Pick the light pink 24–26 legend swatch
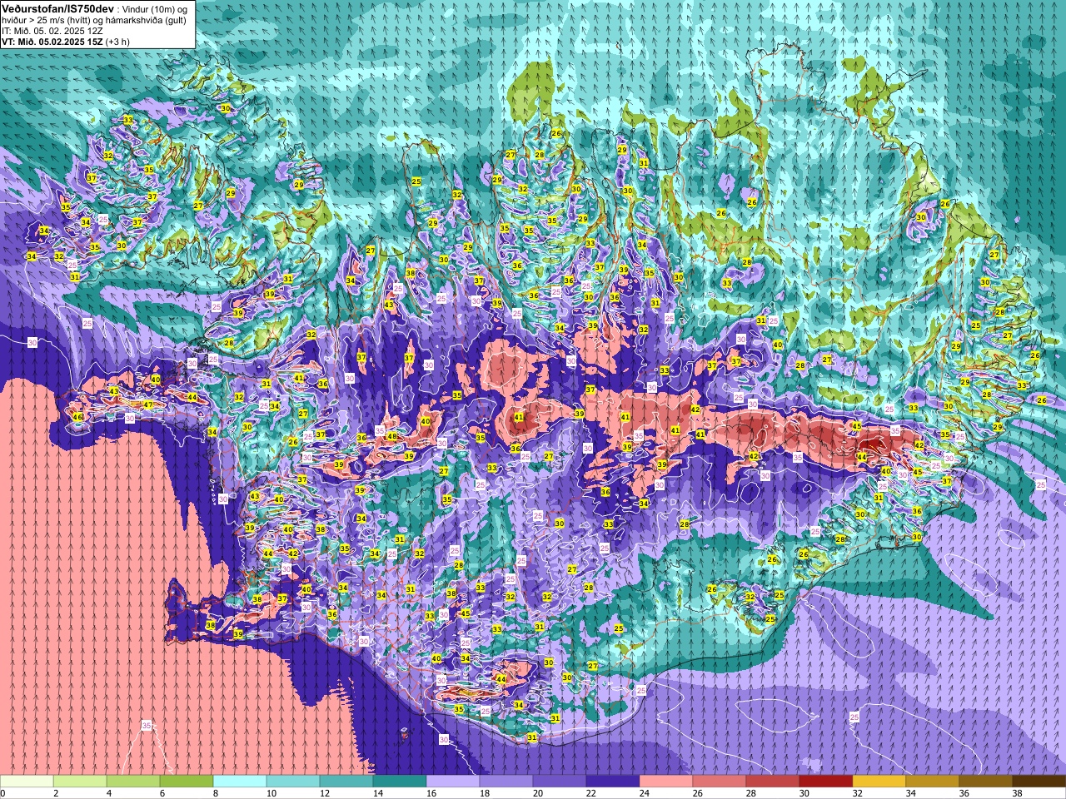The width and height of the screenshot is (1066, 799). click(666, 782)
